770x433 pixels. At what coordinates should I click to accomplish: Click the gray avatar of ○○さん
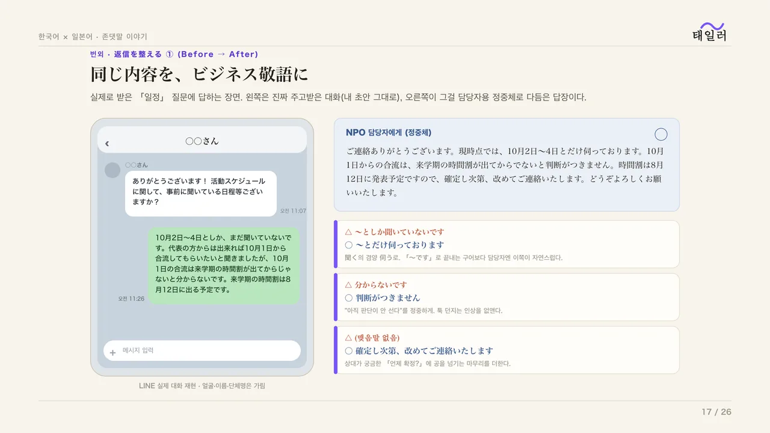[112, 170]
